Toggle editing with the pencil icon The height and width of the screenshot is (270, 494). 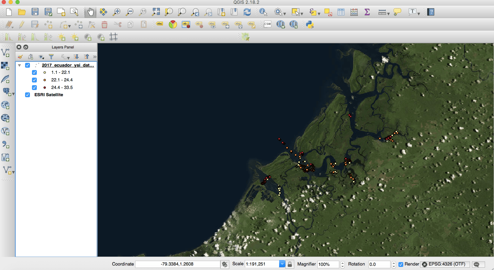22,24
